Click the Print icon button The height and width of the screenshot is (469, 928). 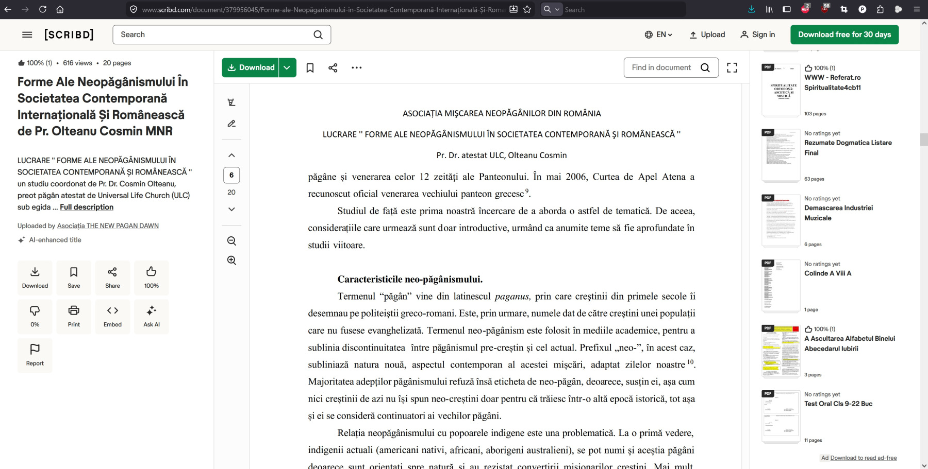point(74,316)
